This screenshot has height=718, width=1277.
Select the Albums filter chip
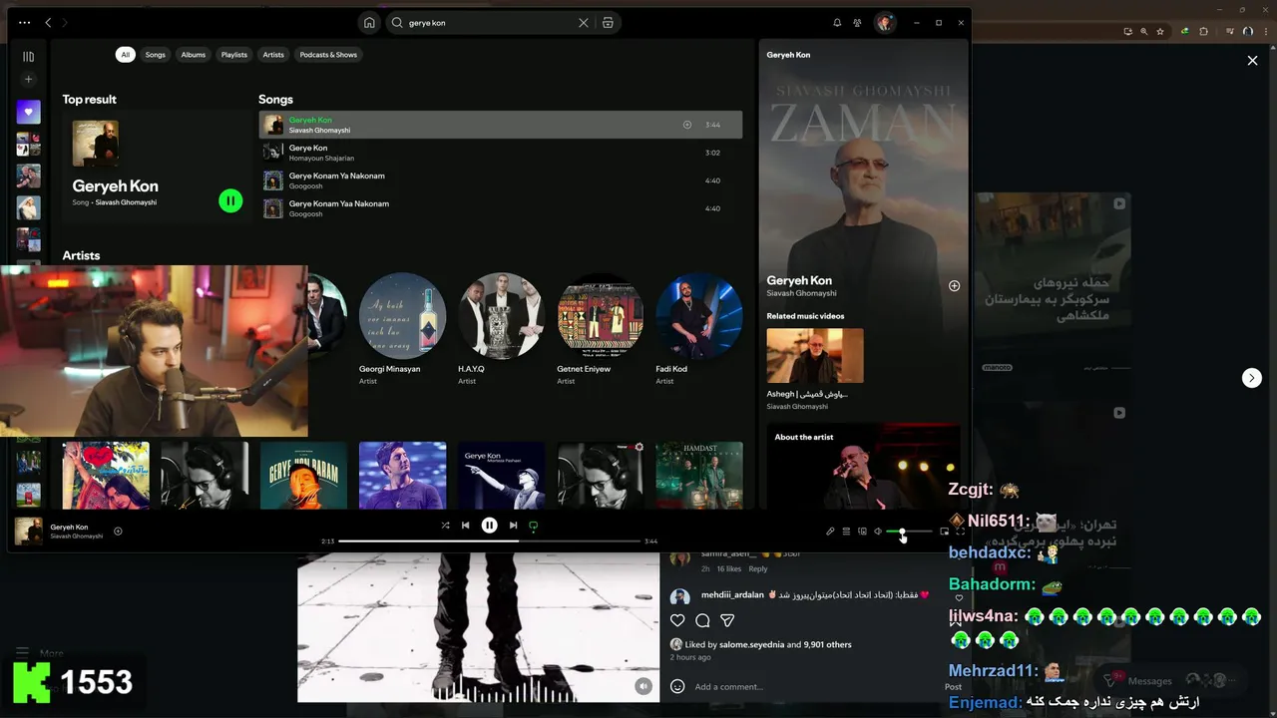[194, 55]
